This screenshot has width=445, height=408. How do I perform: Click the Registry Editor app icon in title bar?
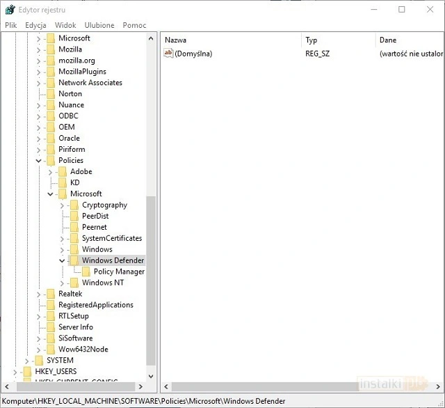(x=10, y=10)
